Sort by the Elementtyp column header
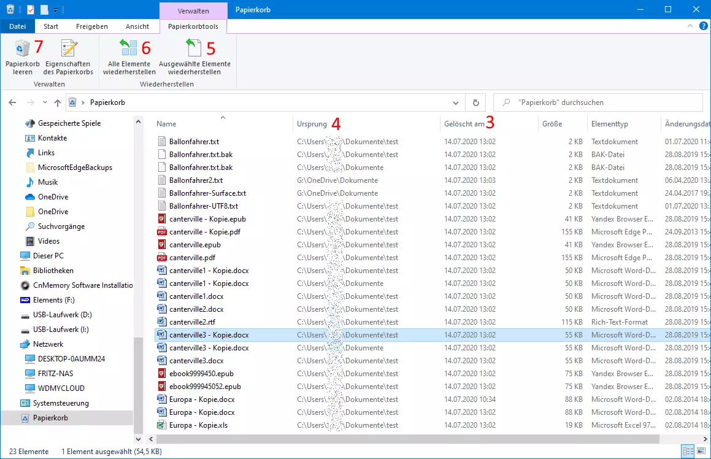 tap(609, 124)
